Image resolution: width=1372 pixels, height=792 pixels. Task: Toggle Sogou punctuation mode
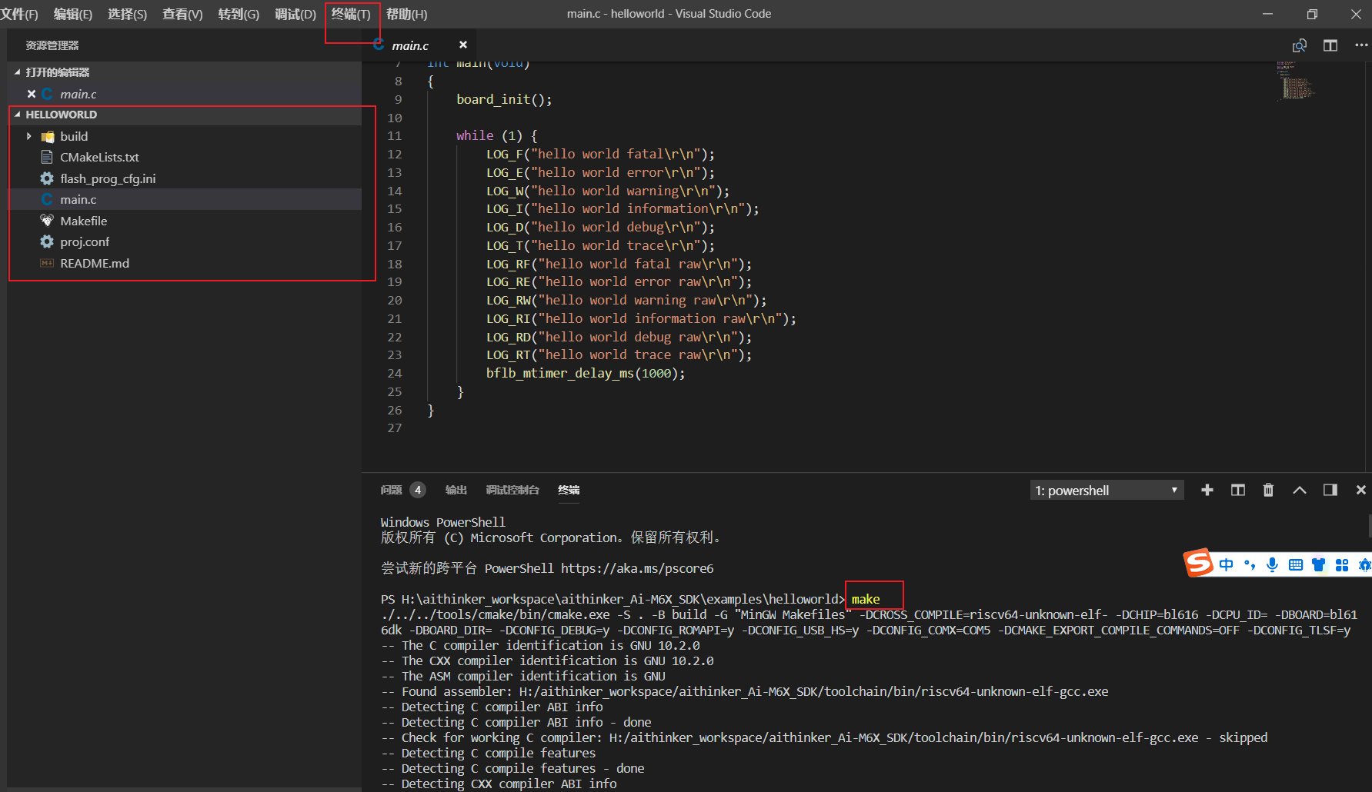coord(1250,565)
